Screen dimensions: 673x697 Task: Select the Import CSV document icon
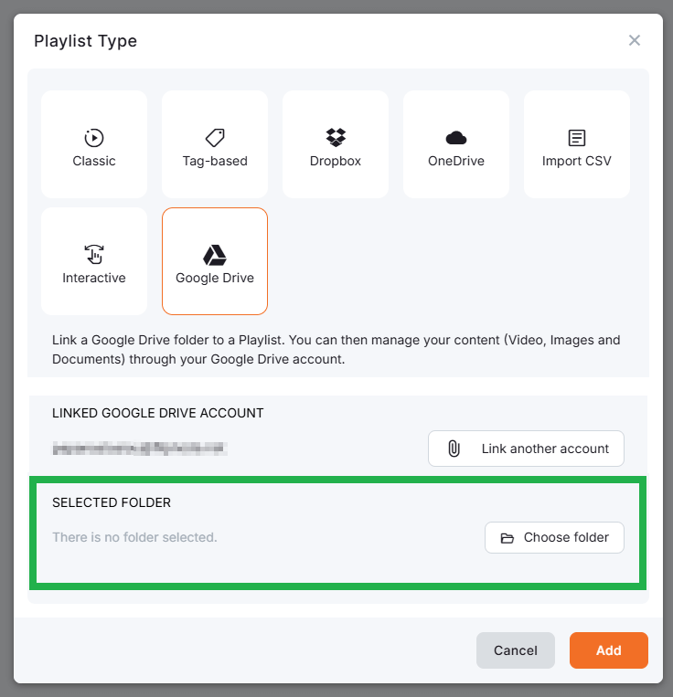[577, 138]
